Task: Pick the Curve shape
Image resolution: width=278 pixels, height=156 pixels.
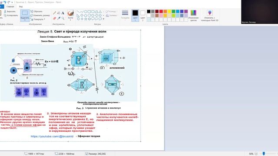Action: (x=82, y=12)
